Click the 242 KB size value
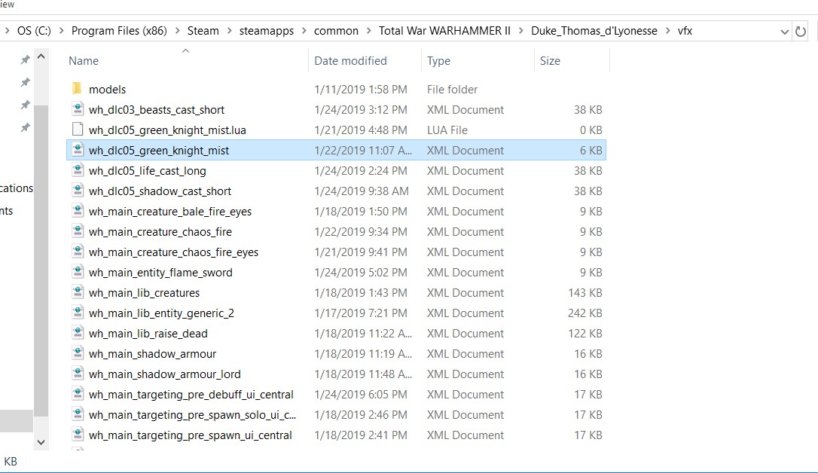This screenshot has width=818, height=473. tap(585, 313)
